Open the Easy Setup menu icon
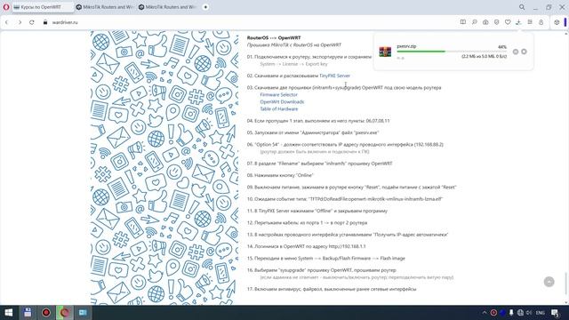This screenshot has height=320, width=569. 530,22
